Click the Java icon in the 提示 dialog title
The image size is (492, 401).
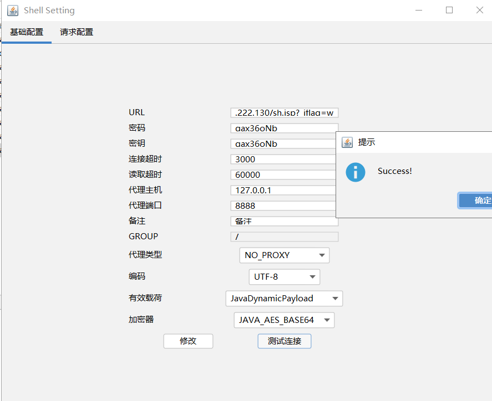[x=347, y=142]
